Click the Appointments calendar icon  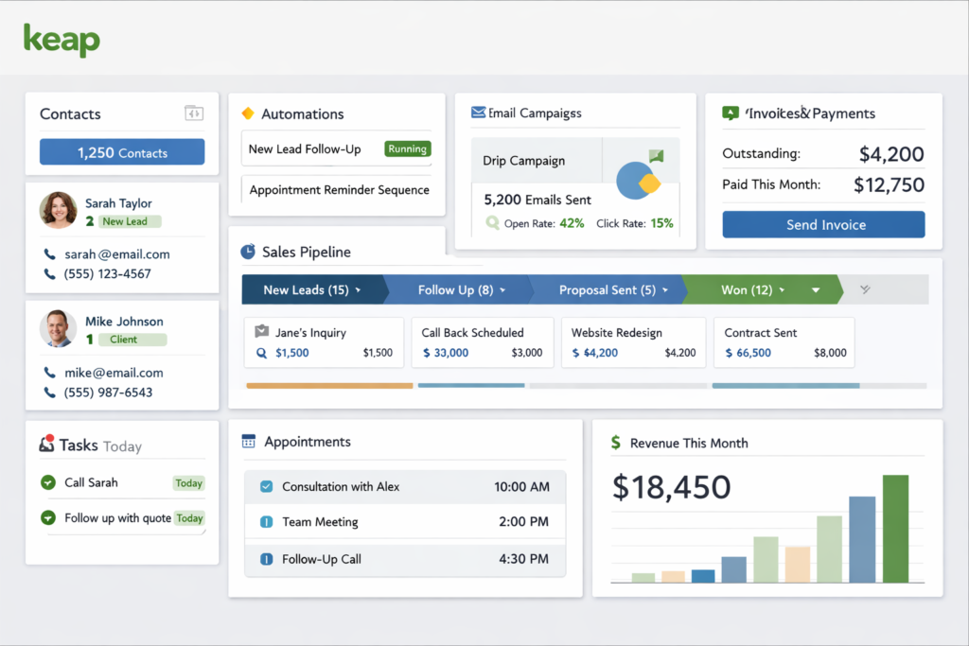tap(247, 441)
